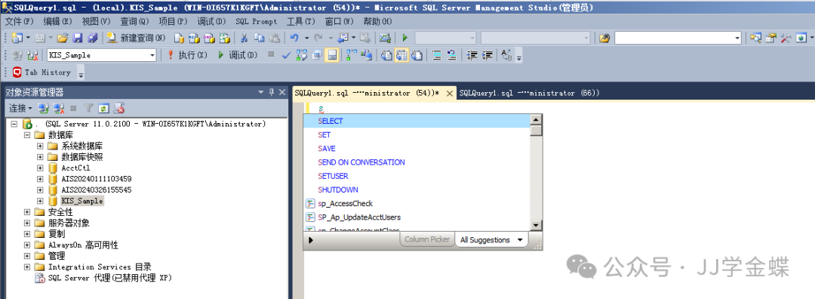Click the suggestion list scrollbar down arrow
The image size is (815, 299).
[x=536, y=225]
